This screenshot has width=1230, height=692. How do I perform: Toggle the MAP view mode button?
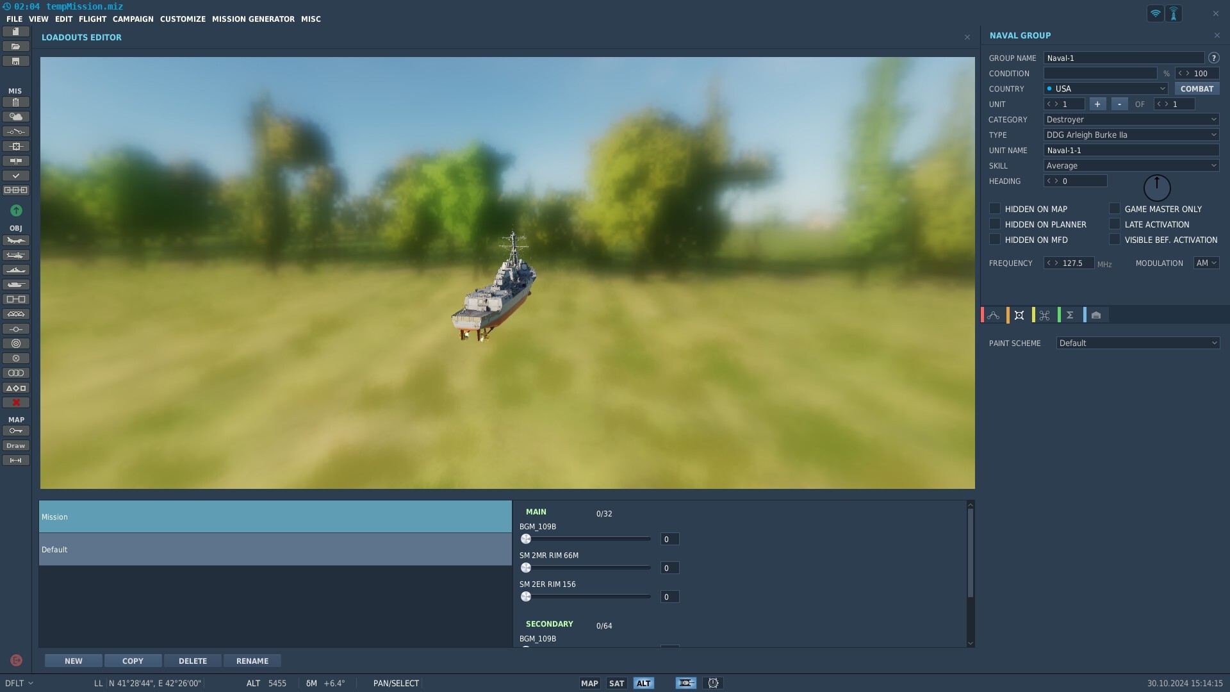(x=589, y=683)
